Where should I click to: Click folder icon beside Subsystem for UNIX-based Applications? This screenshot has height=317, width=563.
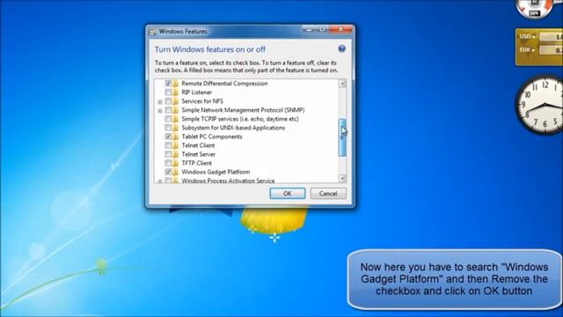point(175,128)
